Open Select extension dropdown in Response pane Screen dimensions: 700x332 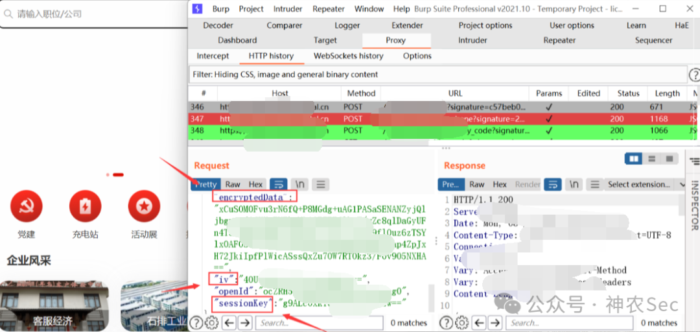pos(645,184)
